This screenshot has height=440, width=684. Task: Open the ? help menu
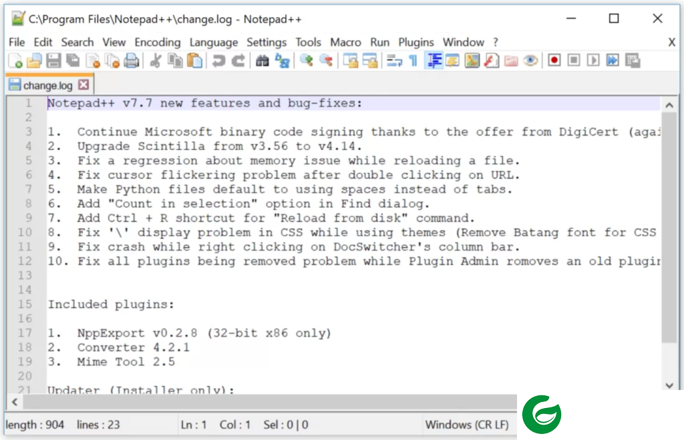pos(496,42)
